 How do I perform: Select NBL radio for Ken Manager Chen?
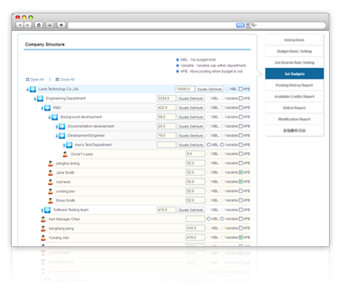click(x=209, y=219)
